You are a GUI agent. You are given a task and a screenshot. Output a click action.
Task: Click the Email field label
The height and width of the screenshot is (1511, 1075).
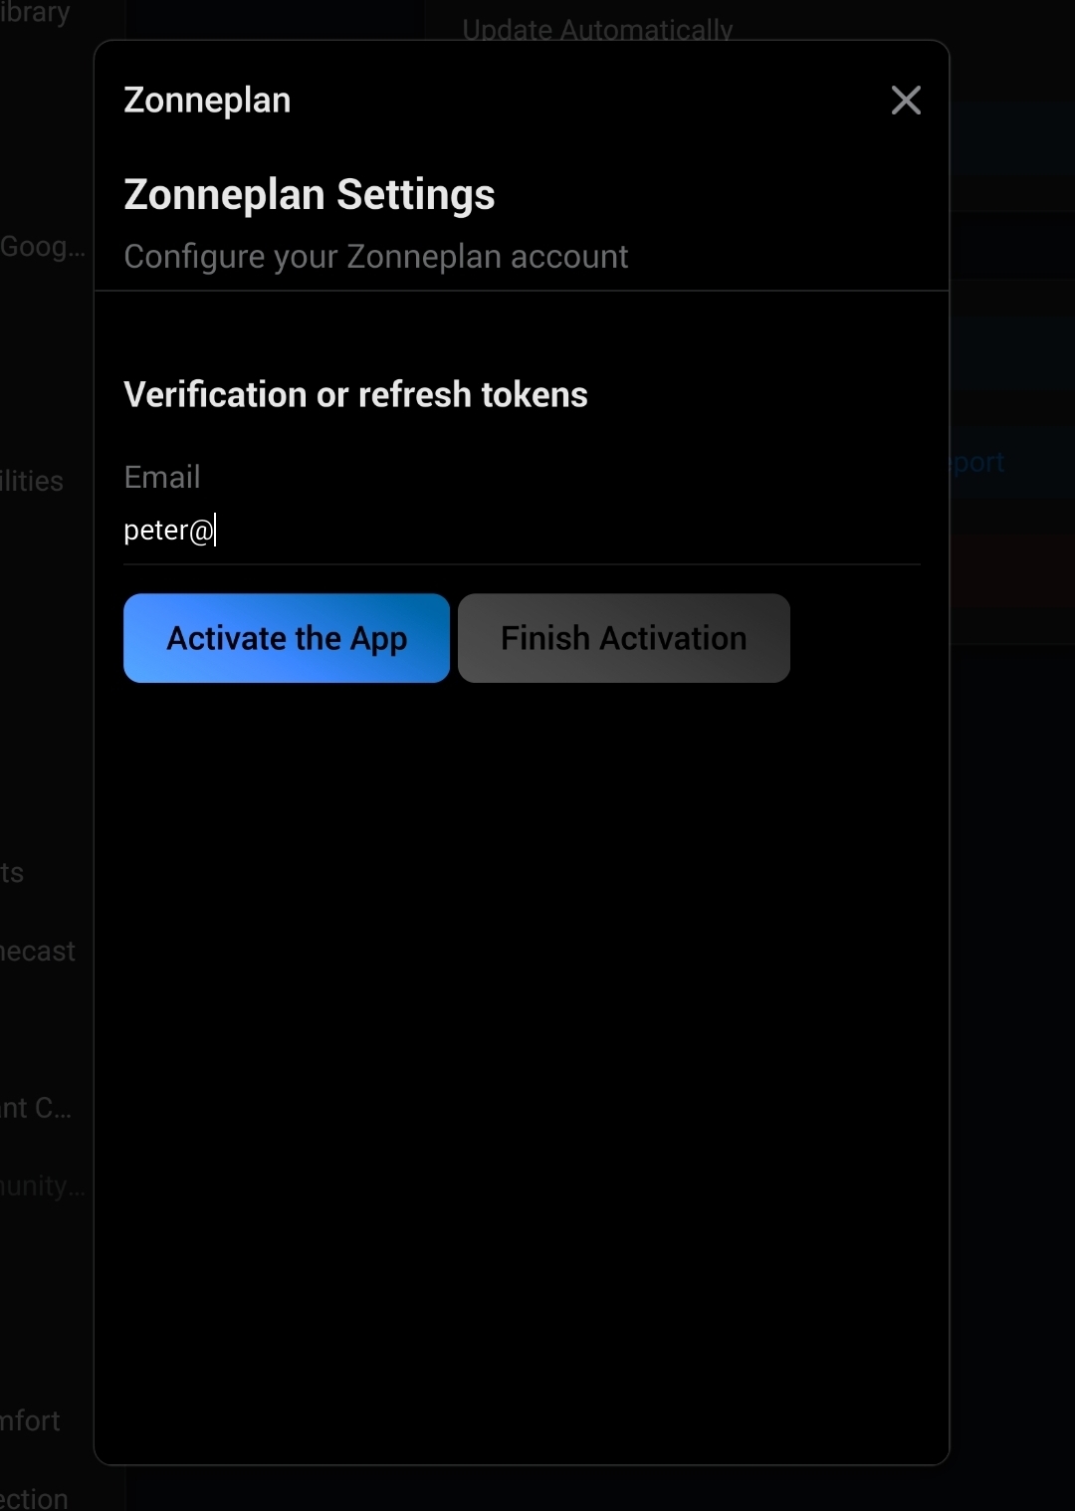(161, 477)
